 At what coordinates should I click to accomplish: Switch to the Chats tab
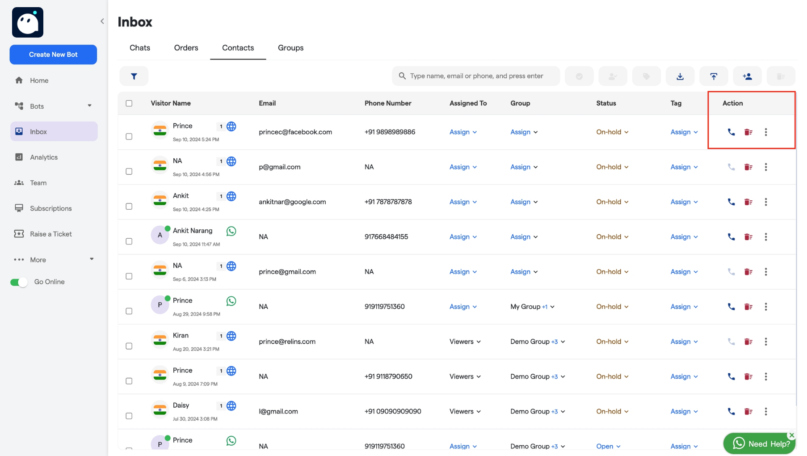140,48
